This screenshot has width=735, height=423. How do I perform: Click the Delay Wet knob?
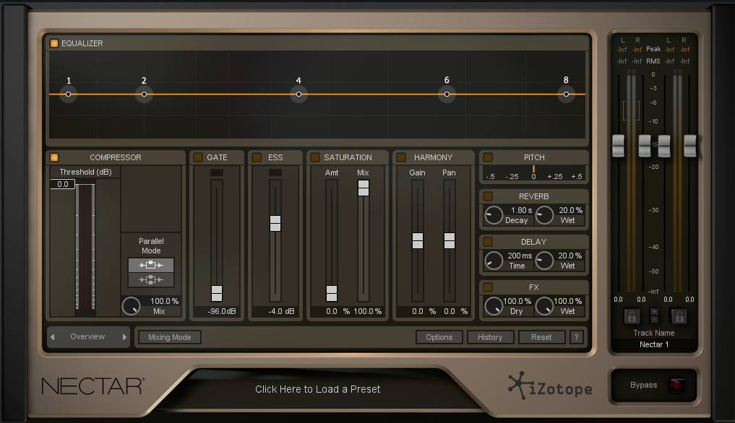tap(545, 261)
